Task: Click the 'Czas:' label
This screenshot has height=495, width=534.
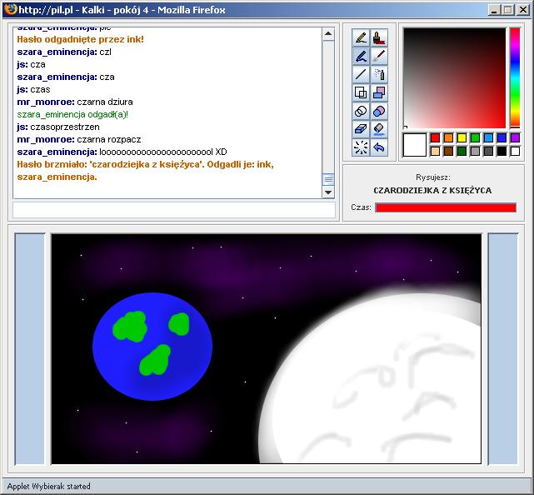Action: tap(361, 207)
